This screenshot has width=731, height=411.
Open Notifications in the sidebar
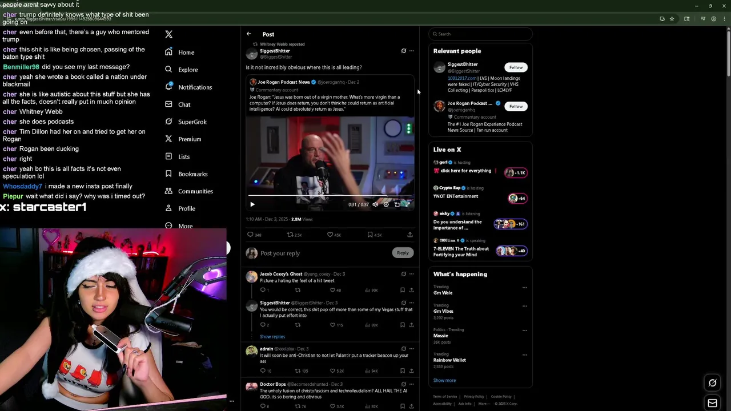pos(188,87)
